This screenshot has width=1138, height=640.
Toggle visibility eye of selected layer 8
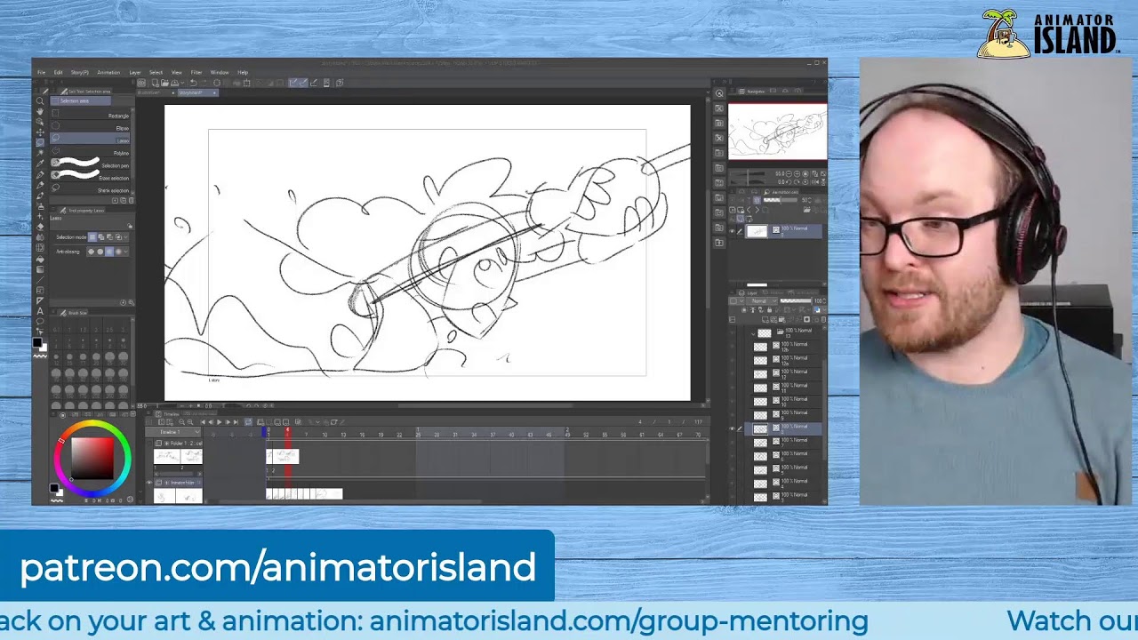click(733, 428)
